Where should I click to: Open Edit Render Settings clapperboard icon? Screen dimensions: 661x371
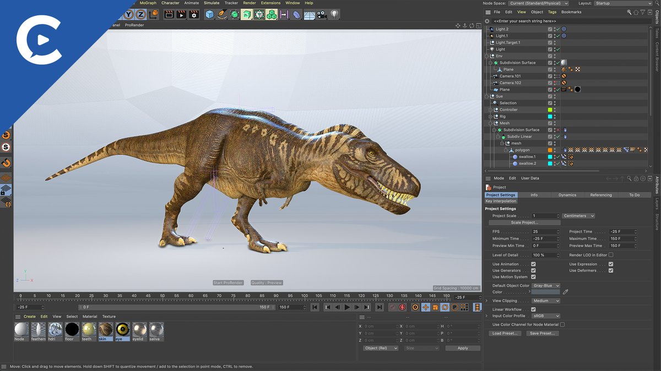[x=193, y=14]
